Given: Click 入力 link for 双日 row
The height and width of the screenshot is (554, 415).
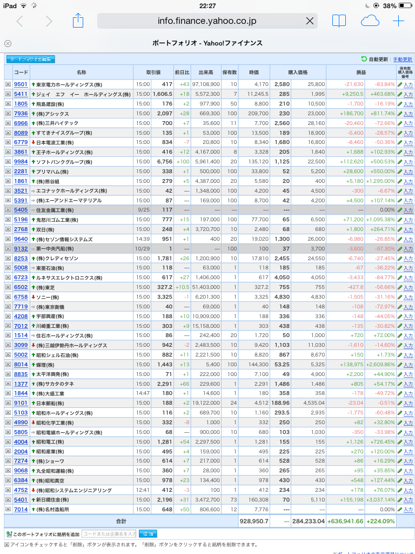Looking at the screenshot, I should (408, 229).
